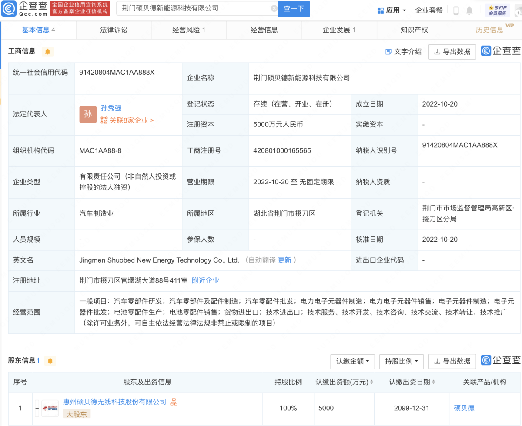Viewport: 522px width, 426px height.
Task: Open the notification bell in the top bar
Action: click(x=469, y=10)
